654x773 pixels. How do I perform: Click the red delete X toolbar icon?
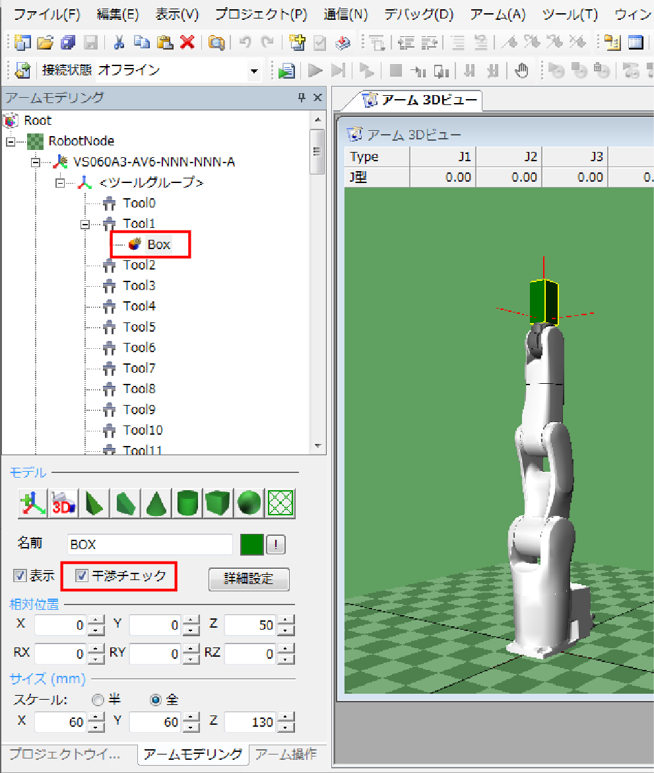187,43
